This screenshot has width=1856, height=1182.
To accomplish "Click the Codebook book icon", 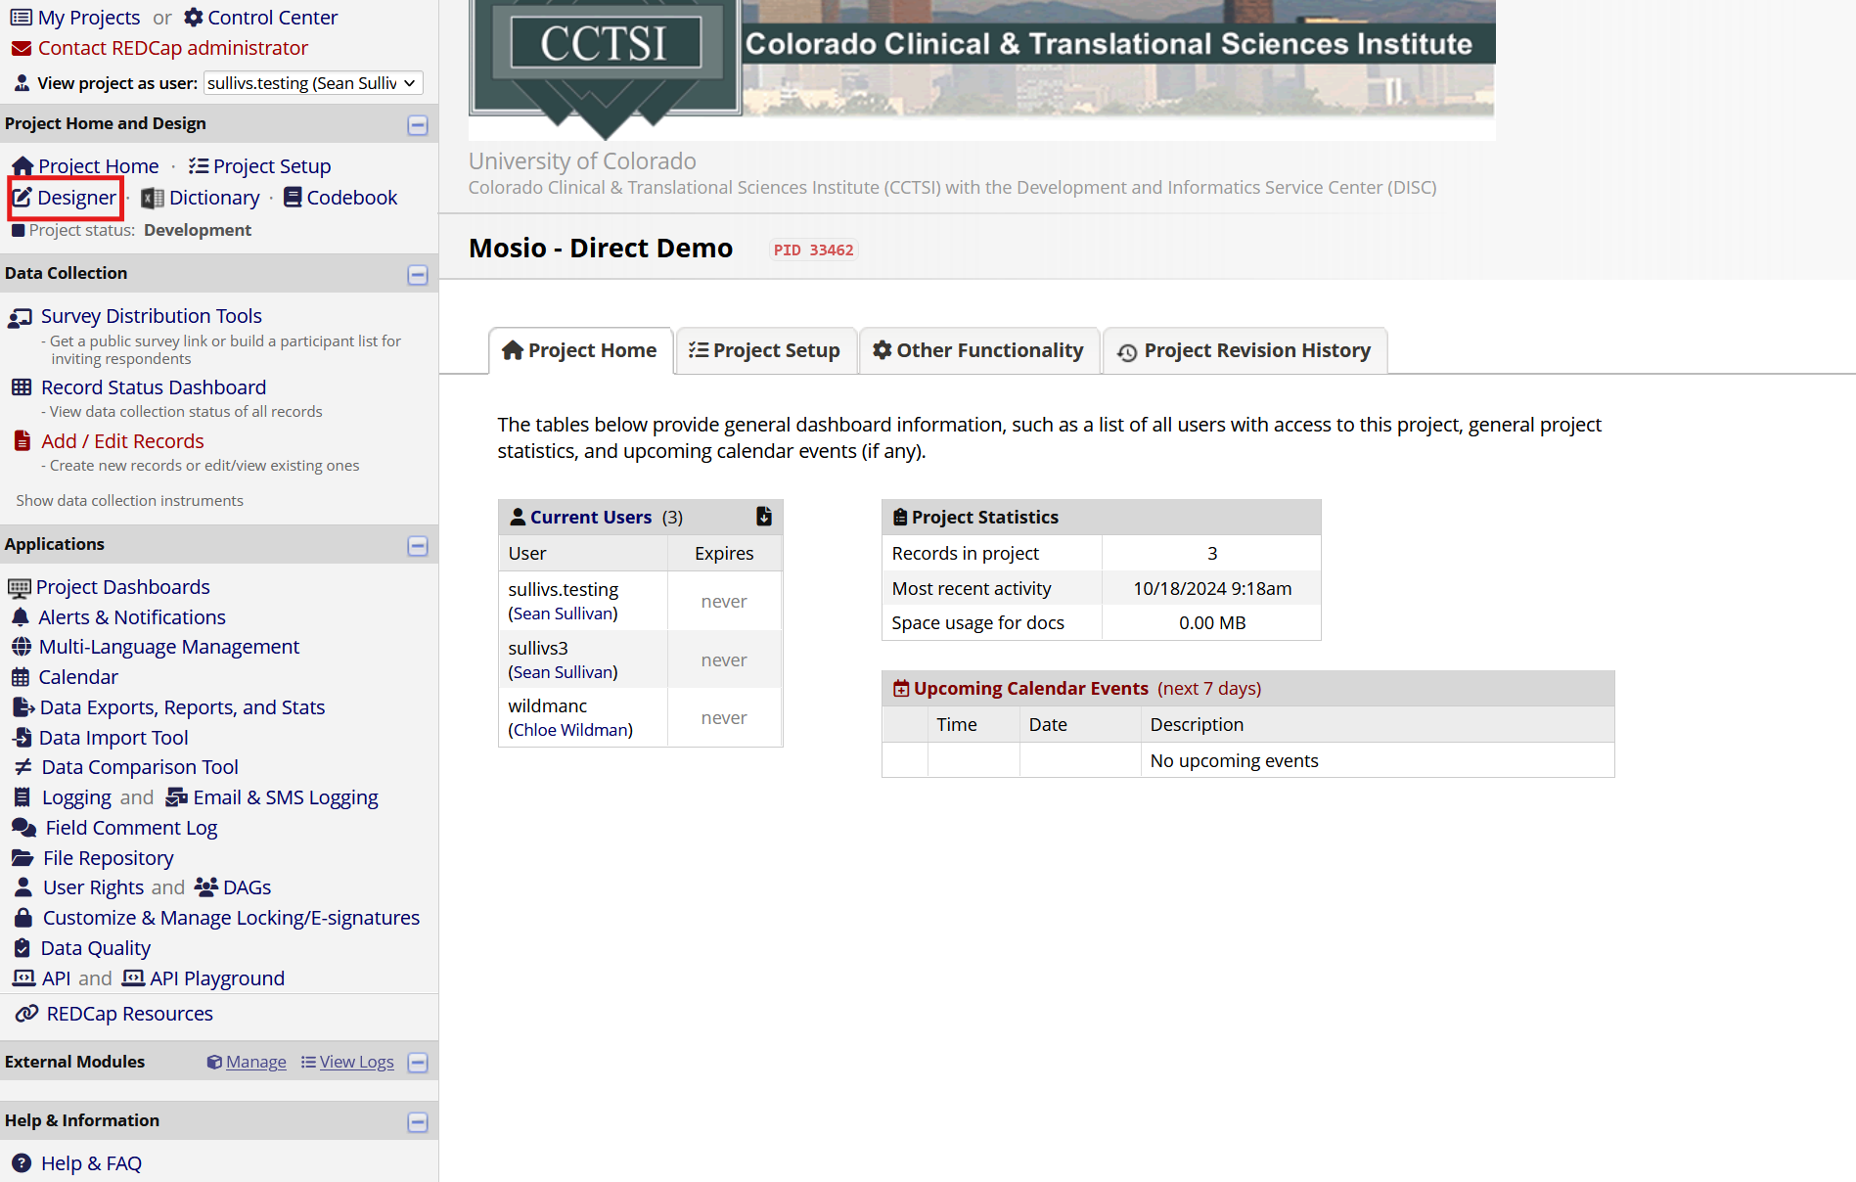I will click(293, 198).
